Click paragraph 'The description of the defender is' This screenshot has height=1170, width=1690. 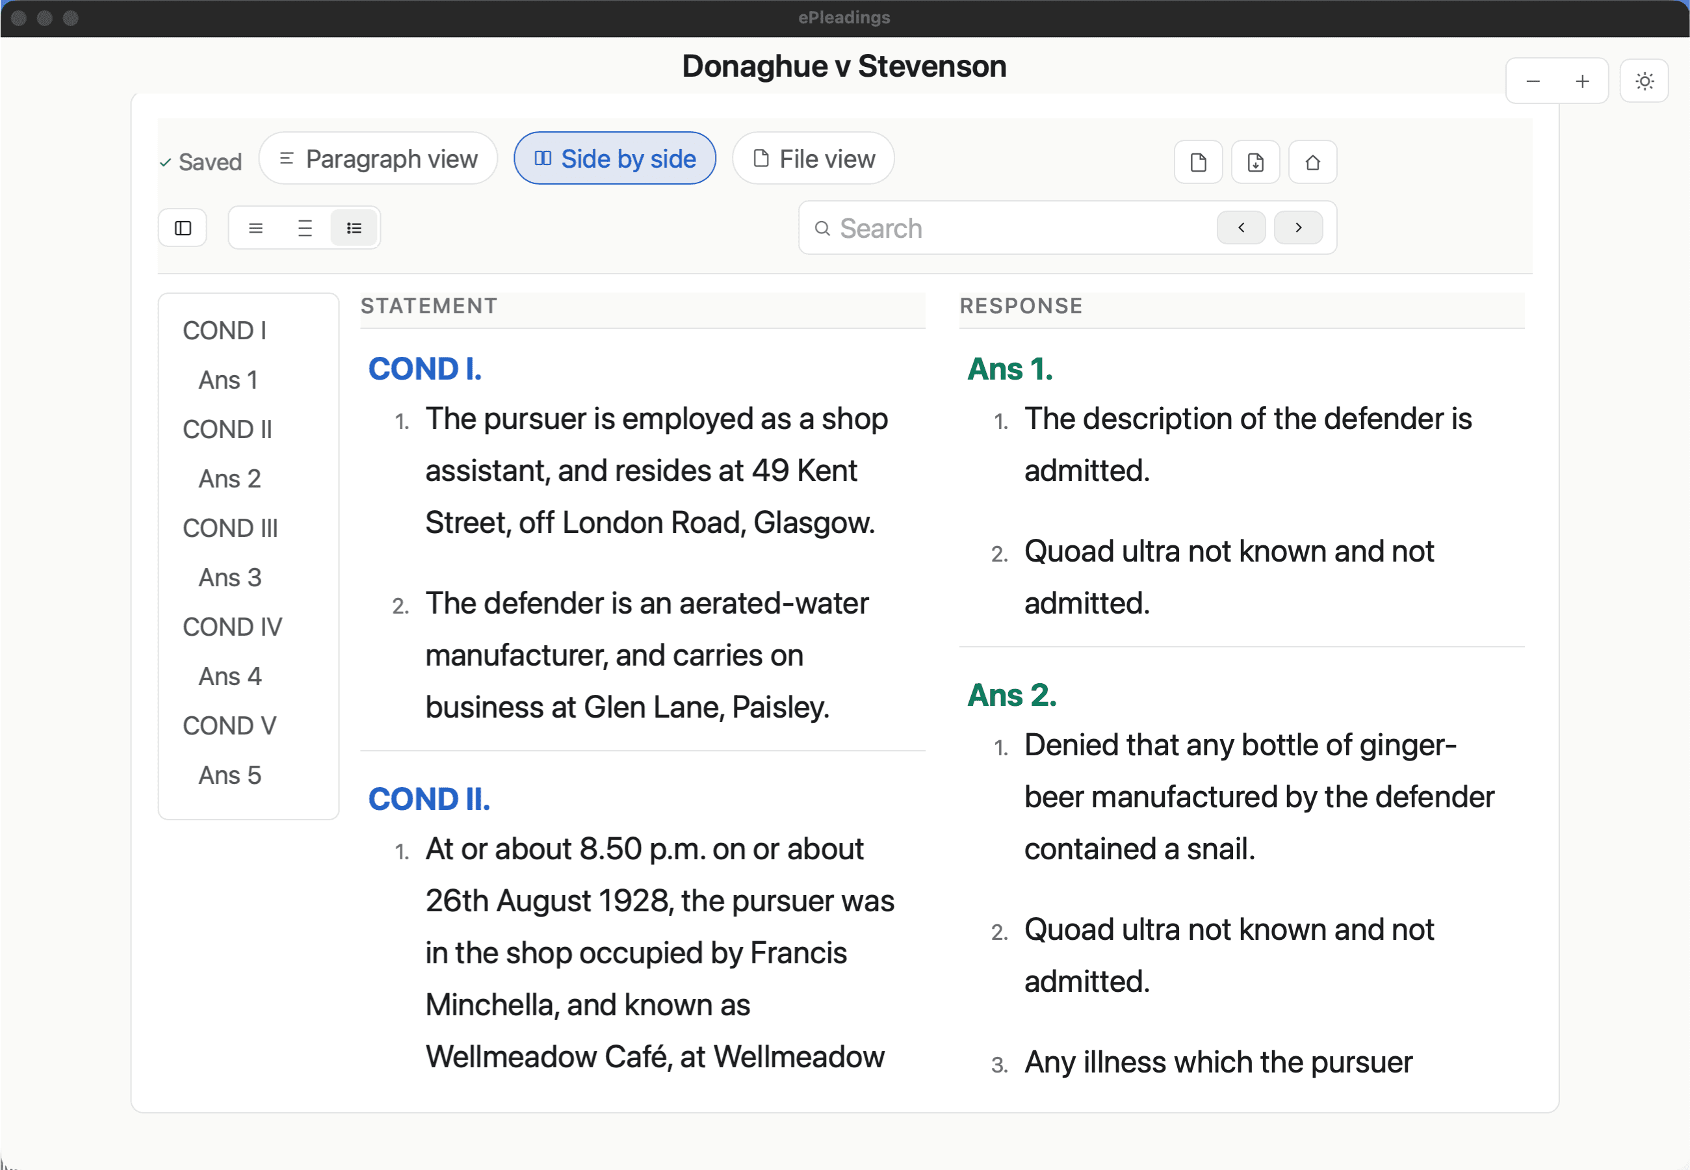(1248, 444)
